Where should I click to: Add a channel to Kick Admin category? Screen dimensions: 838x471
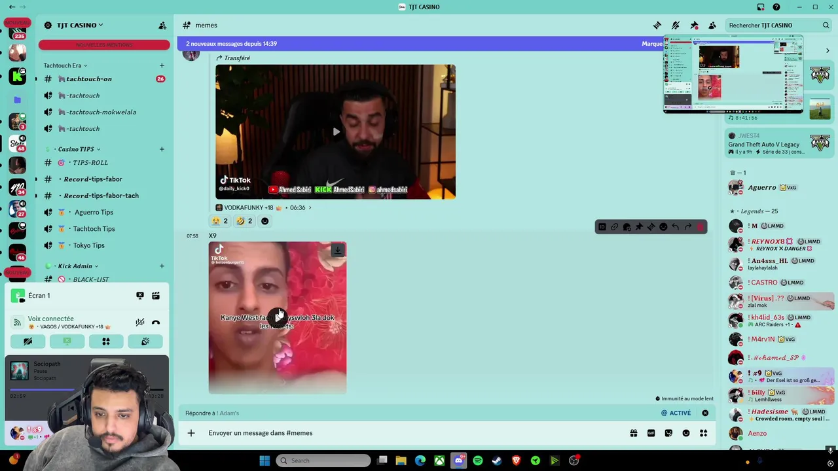[162, 266]
